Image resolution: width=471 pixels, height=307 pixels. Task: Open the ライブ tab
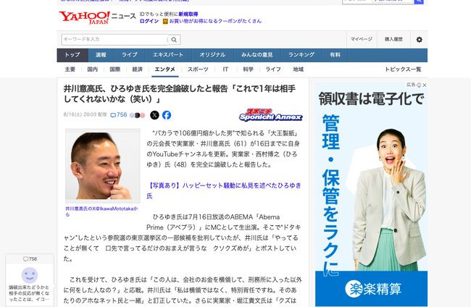tap(130, 55)
